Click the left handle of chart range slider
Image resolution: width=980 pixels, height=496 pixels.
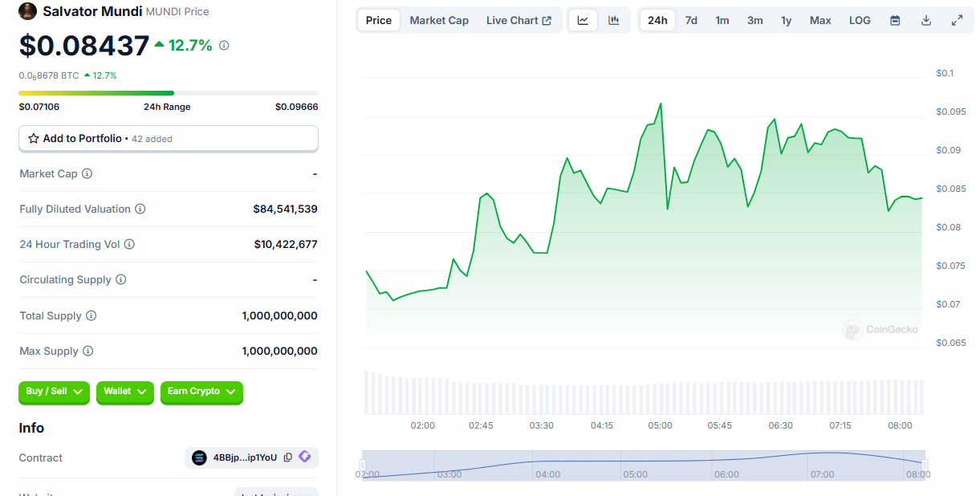(363, 465)
